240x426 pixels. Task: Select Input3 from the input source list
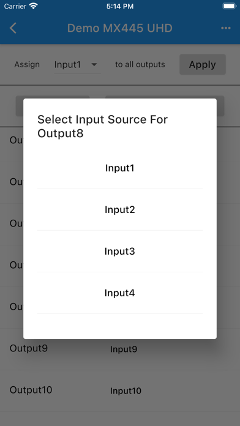click(120, 252)
